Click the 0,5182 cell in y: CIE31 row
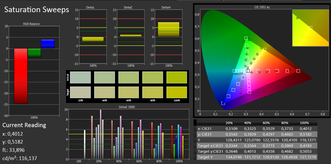Screen dimensions: 331x164 pyautogui.click(x=305, y=134)
